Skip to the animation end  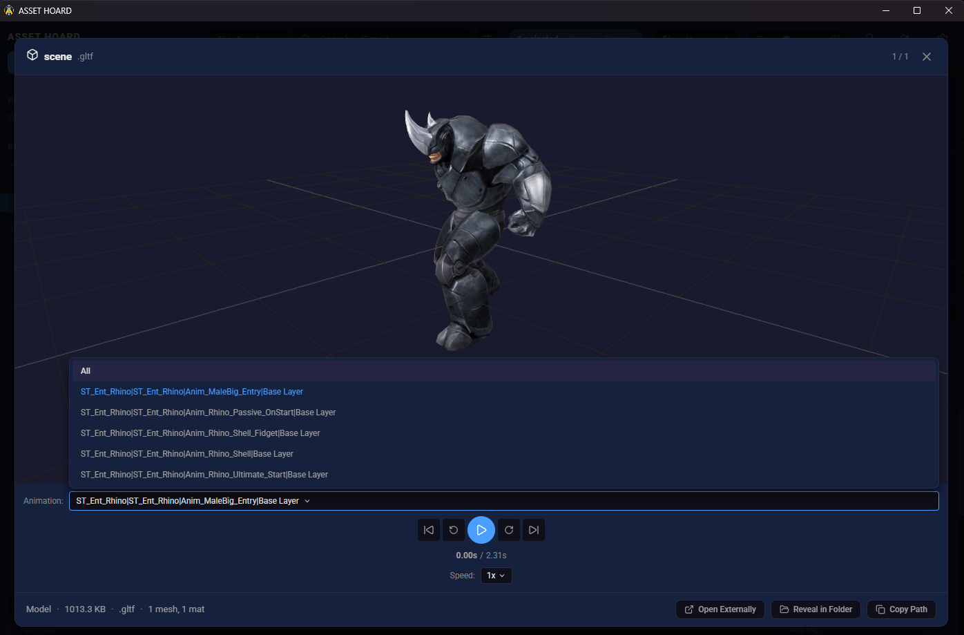click(533, 530)
